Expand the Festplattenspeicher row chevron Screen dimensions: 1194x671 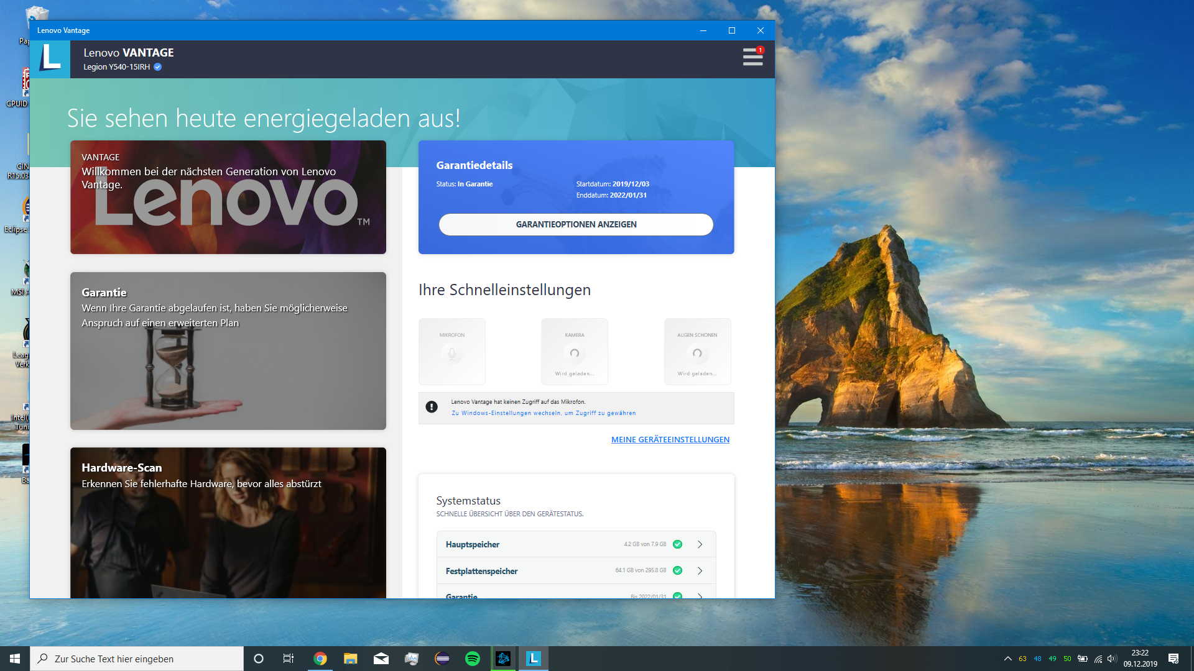coord(700,571)
